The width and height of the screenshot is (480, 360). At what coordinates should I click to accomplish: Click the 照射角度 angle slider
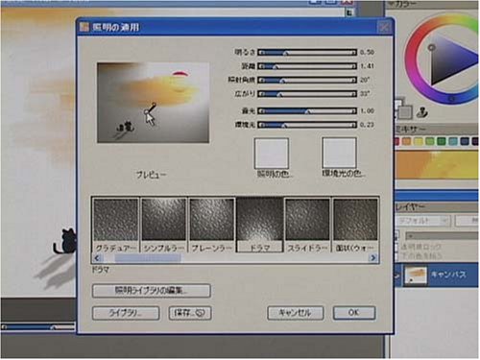tap(307, 80)
